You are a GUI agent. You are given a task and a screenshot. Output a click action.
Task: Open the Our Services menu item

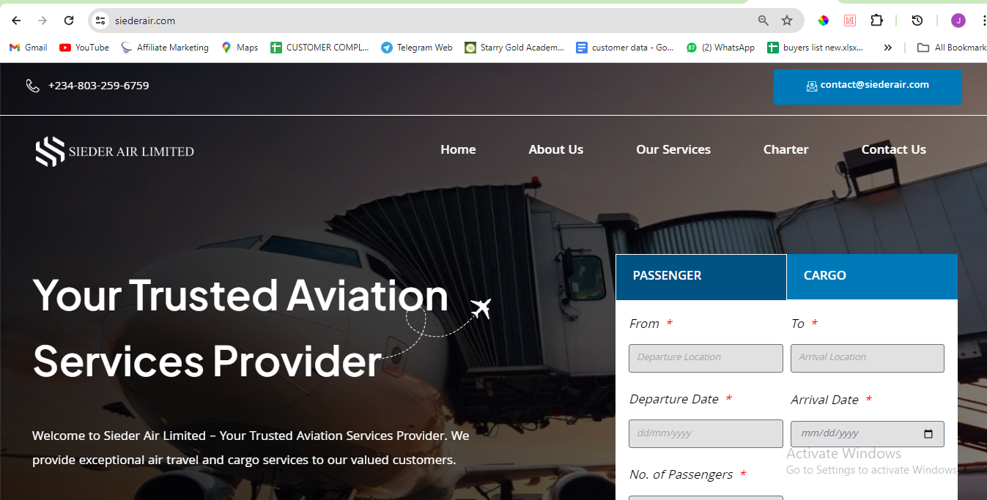(673, 149)
